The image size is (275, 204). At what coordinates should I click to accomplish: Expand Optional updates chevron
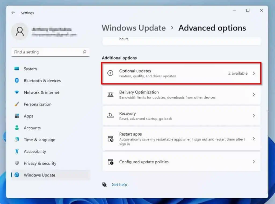tap(254, 73)
